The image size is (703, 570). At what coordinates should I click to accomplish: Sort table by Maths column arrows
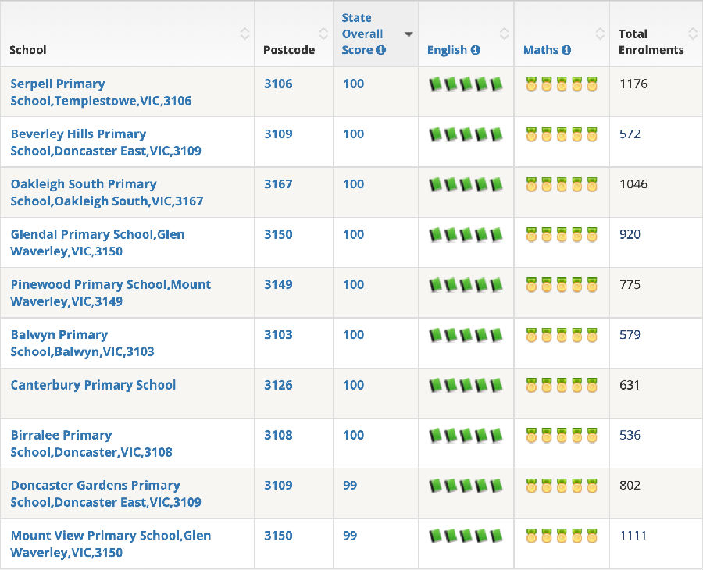point(600,34)
